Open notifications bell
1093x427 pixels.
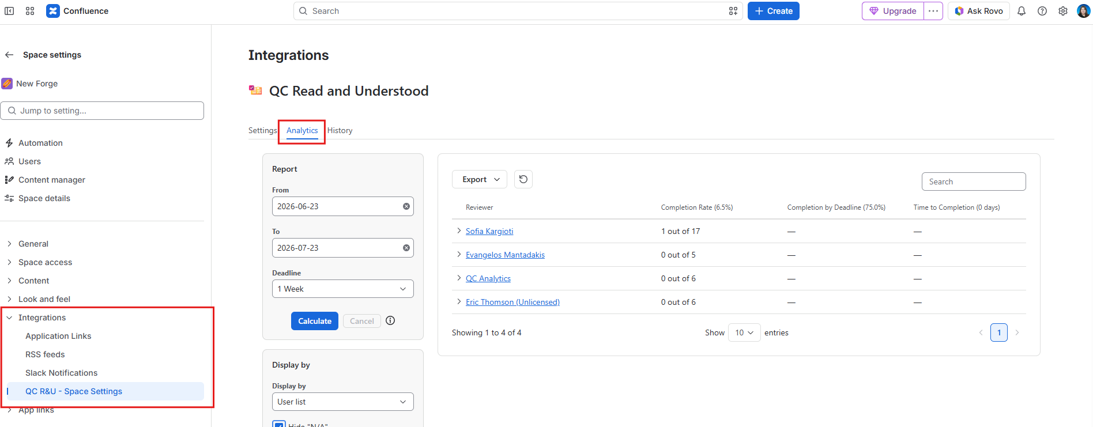(x=1022, y=11)
